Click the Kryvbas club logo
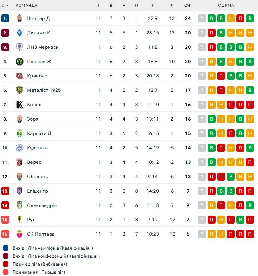 pos(19,76)
